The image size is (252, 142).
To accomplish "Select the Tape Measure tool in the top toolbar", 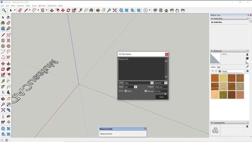I will pyautogui.click(x=80, y=11).
